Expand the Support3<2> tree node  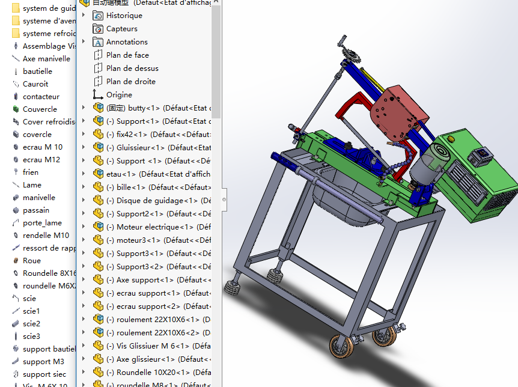(84, 266)
